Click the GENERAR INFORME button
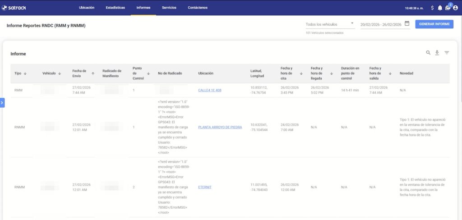The image size is (462, 220). tap(434, 24)
